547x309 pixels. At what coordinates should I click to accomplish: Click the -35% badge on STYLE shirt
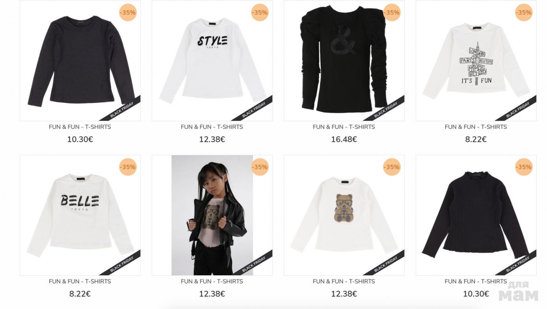[x=260, y=12]
